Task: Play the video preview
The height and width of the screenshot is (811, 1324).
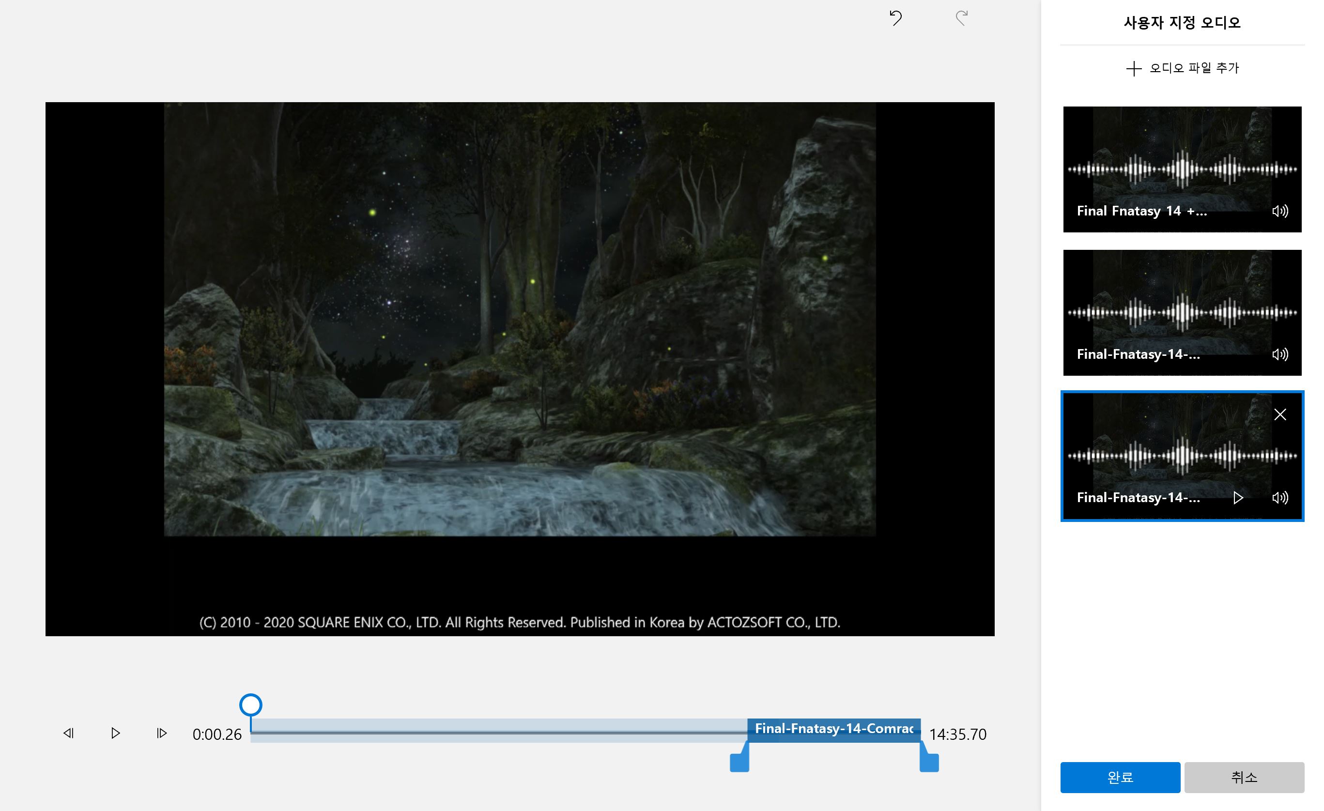Action: click(115, 733)
